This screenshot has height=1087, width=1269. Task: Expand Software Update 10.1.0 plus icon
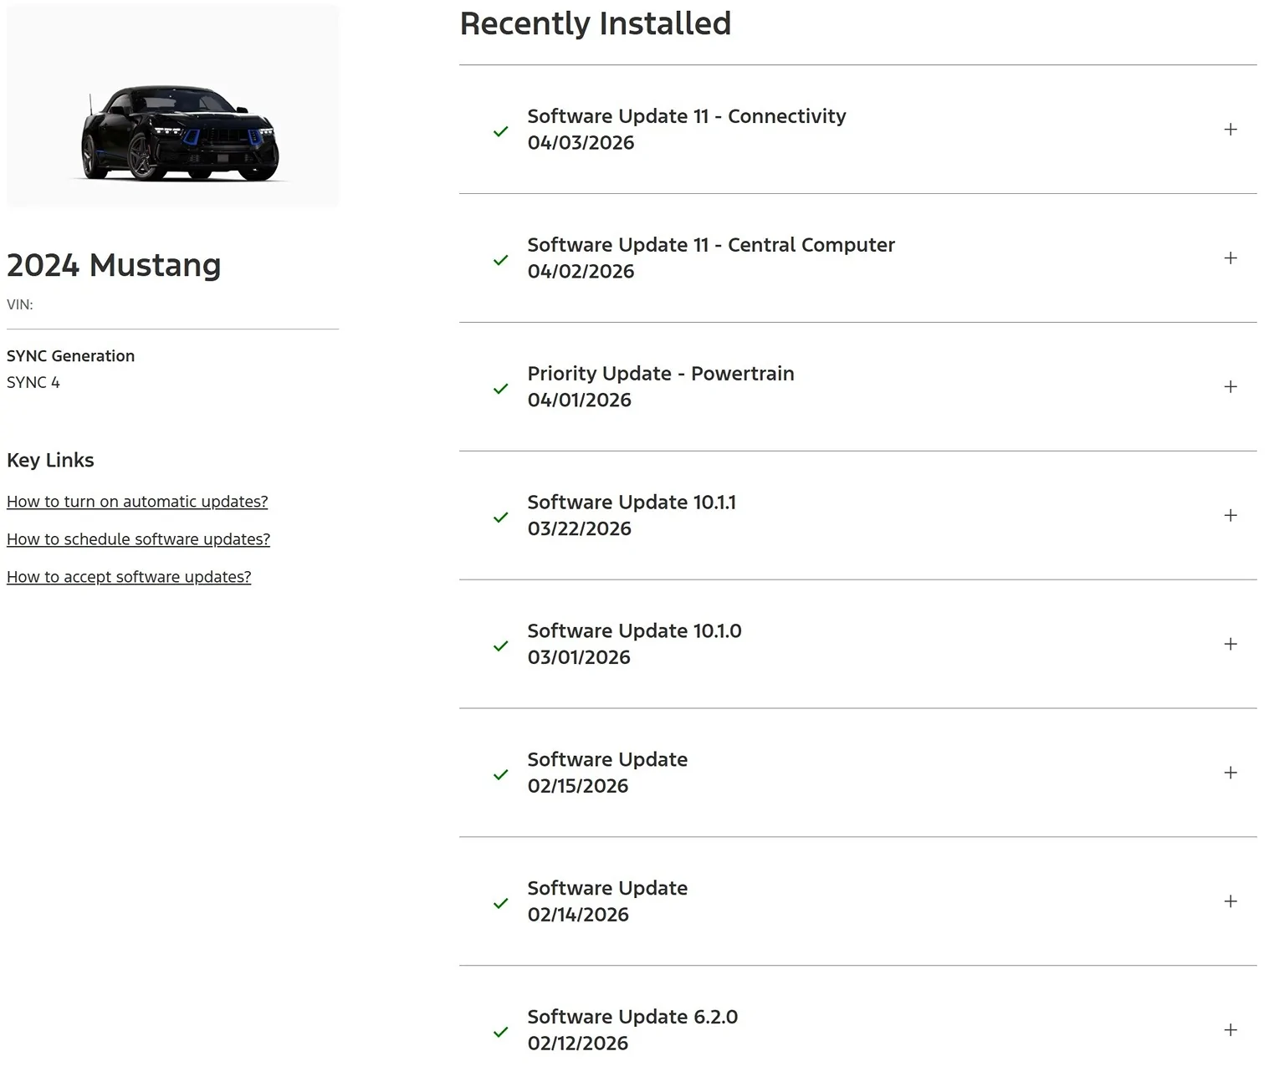(1231, 645)
